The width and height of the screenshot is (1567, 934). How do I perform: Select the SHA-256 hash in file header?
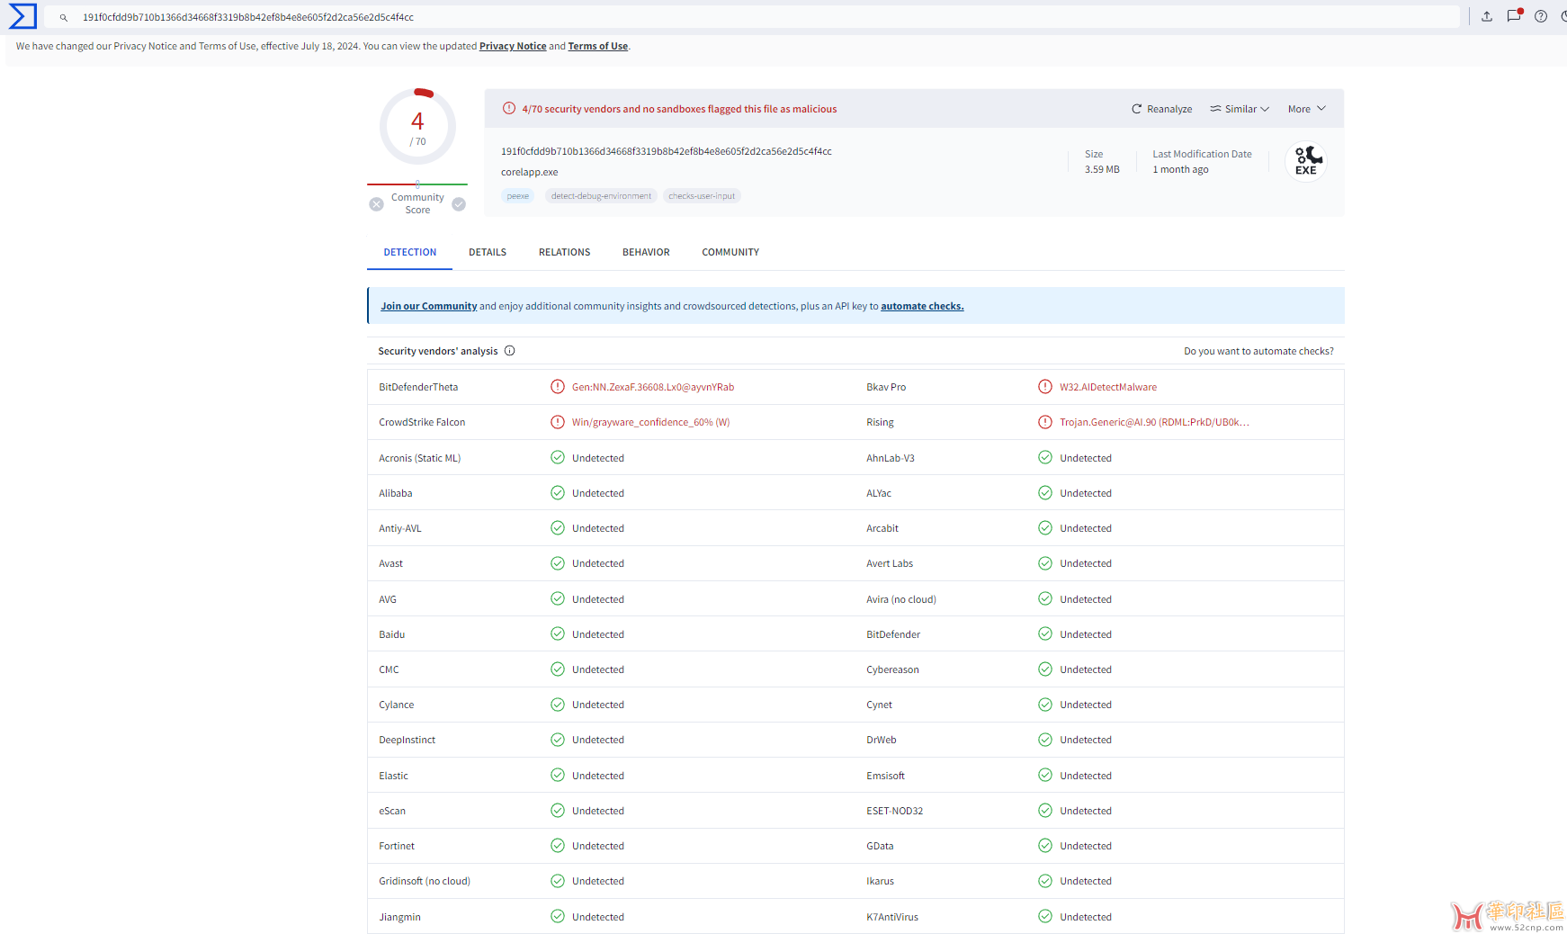coord(667,151)
